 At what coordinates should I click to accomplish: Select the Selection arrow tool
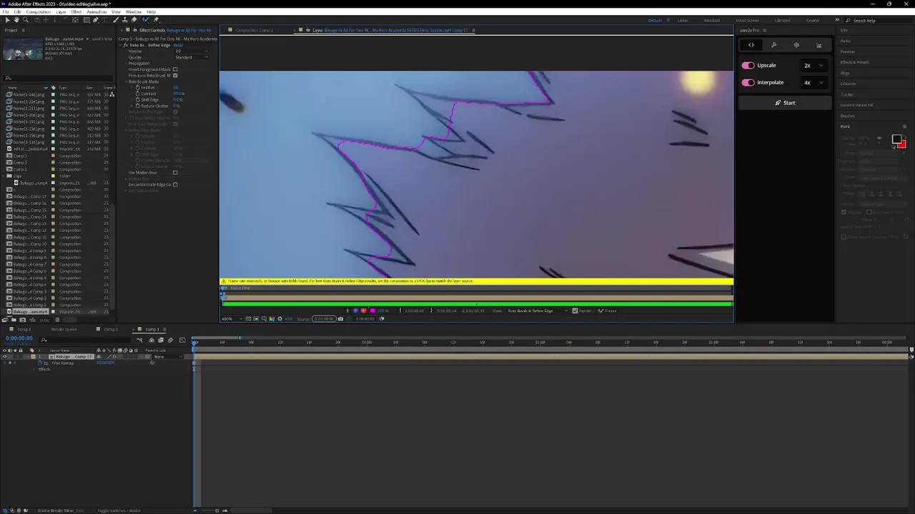7,20
